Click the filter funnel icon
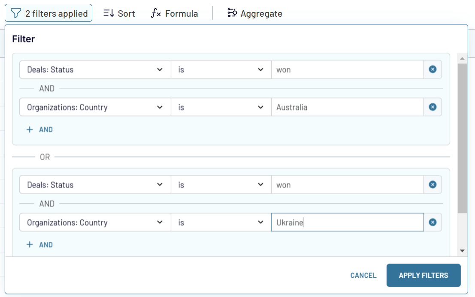475x297 pixels. [16, 13]
